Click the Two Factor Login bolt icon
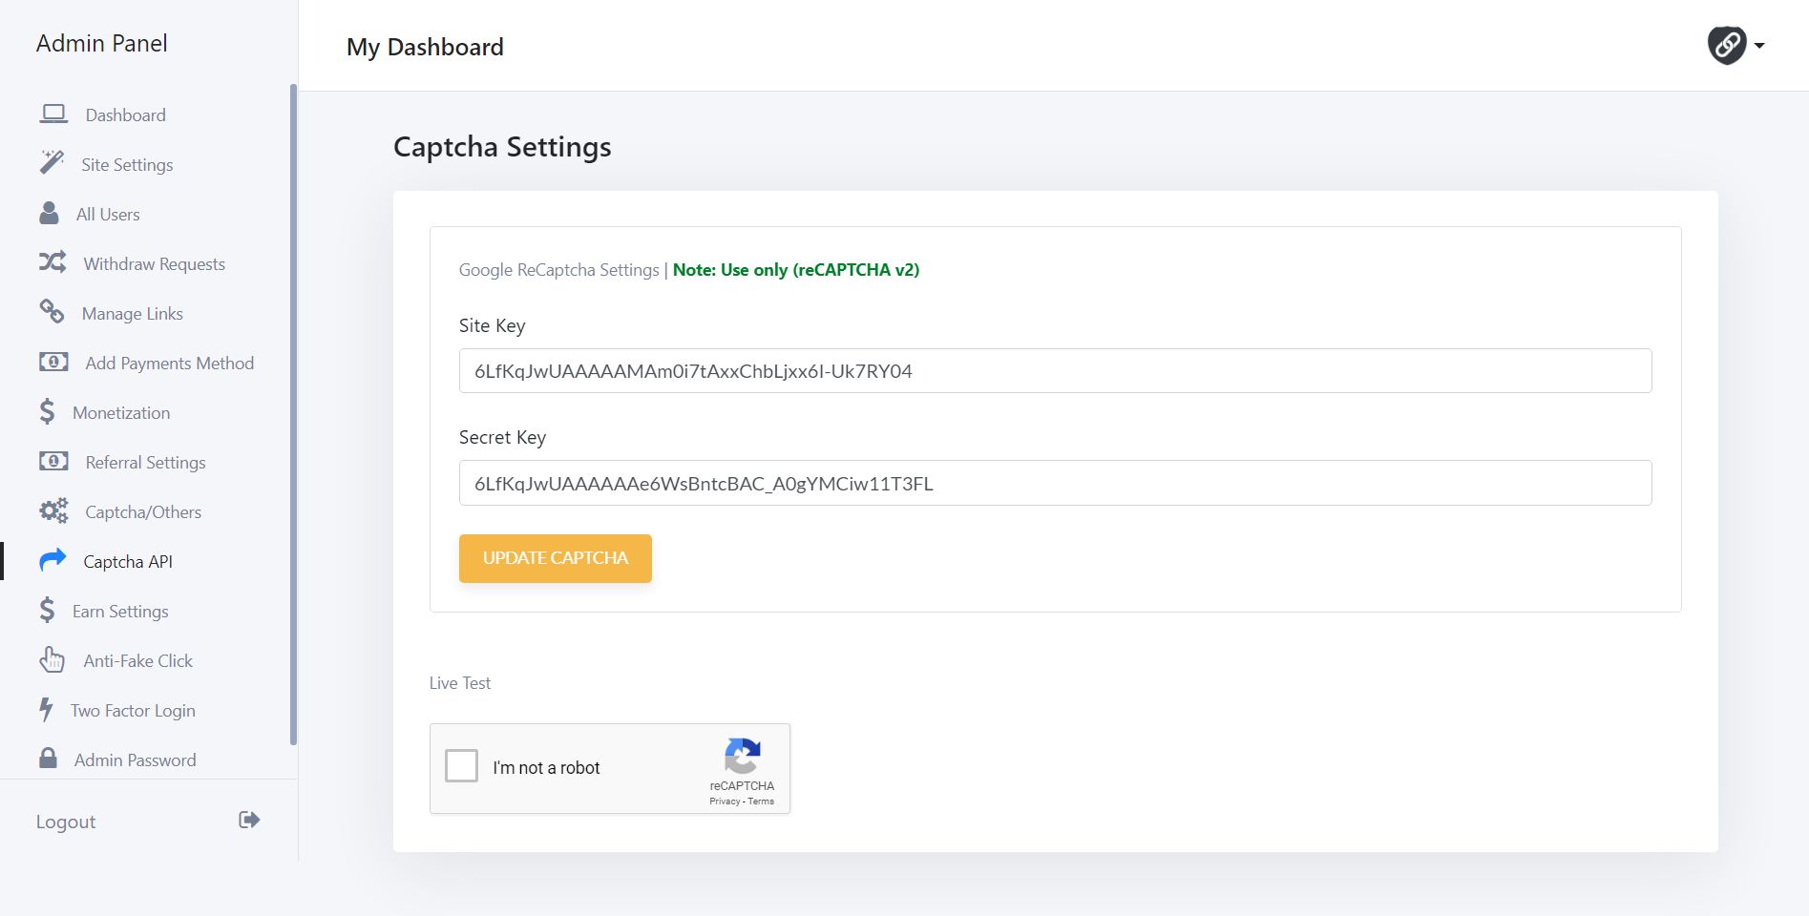 tap(46, 709)
